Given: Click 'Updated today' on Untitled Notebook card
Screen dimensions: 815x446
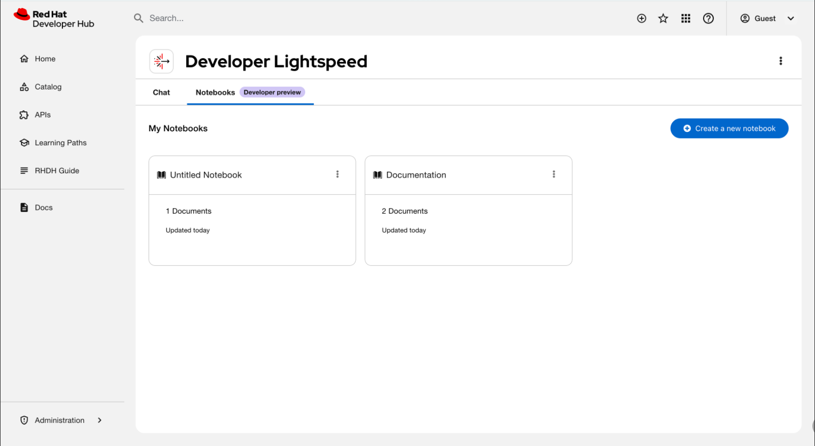Looking at the screenshot, I should click(x=188, y=230).
